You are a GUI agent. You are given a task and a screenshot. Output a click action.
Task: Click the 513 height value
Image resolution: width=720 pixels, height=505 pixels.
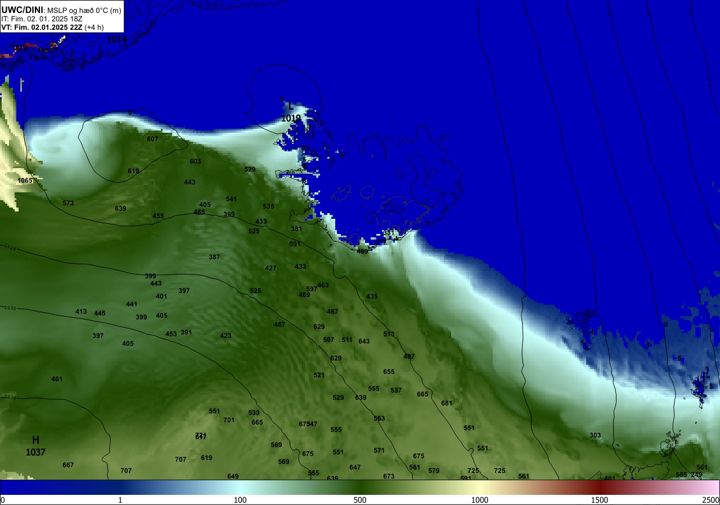389,334
